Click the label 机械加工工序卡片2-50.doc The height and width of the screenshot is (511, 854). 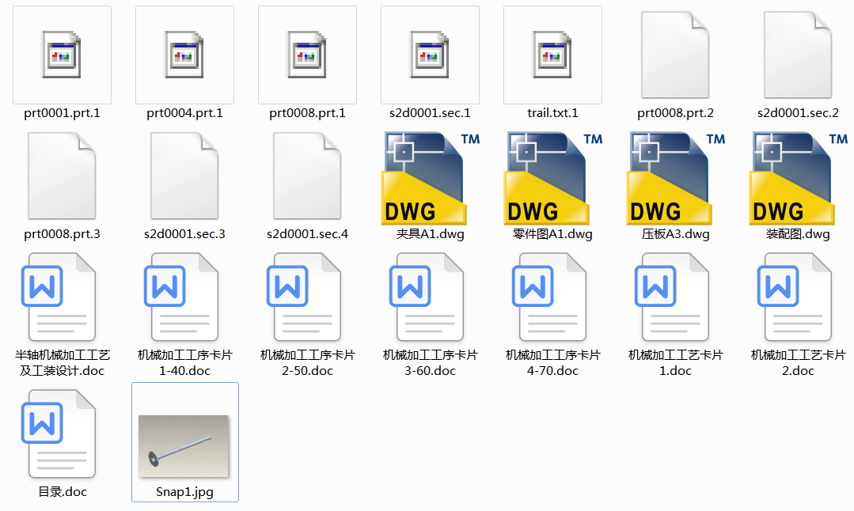tap(307, 363)
